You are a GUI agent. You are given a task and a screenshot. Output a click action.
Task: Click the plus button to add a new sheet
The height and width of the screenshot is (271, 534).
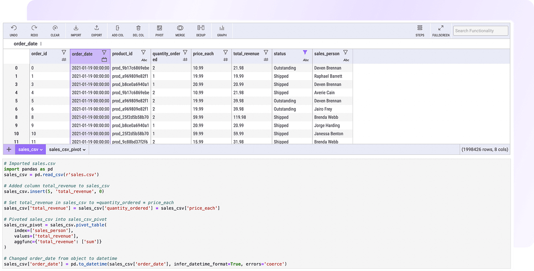tap(8, 150)
